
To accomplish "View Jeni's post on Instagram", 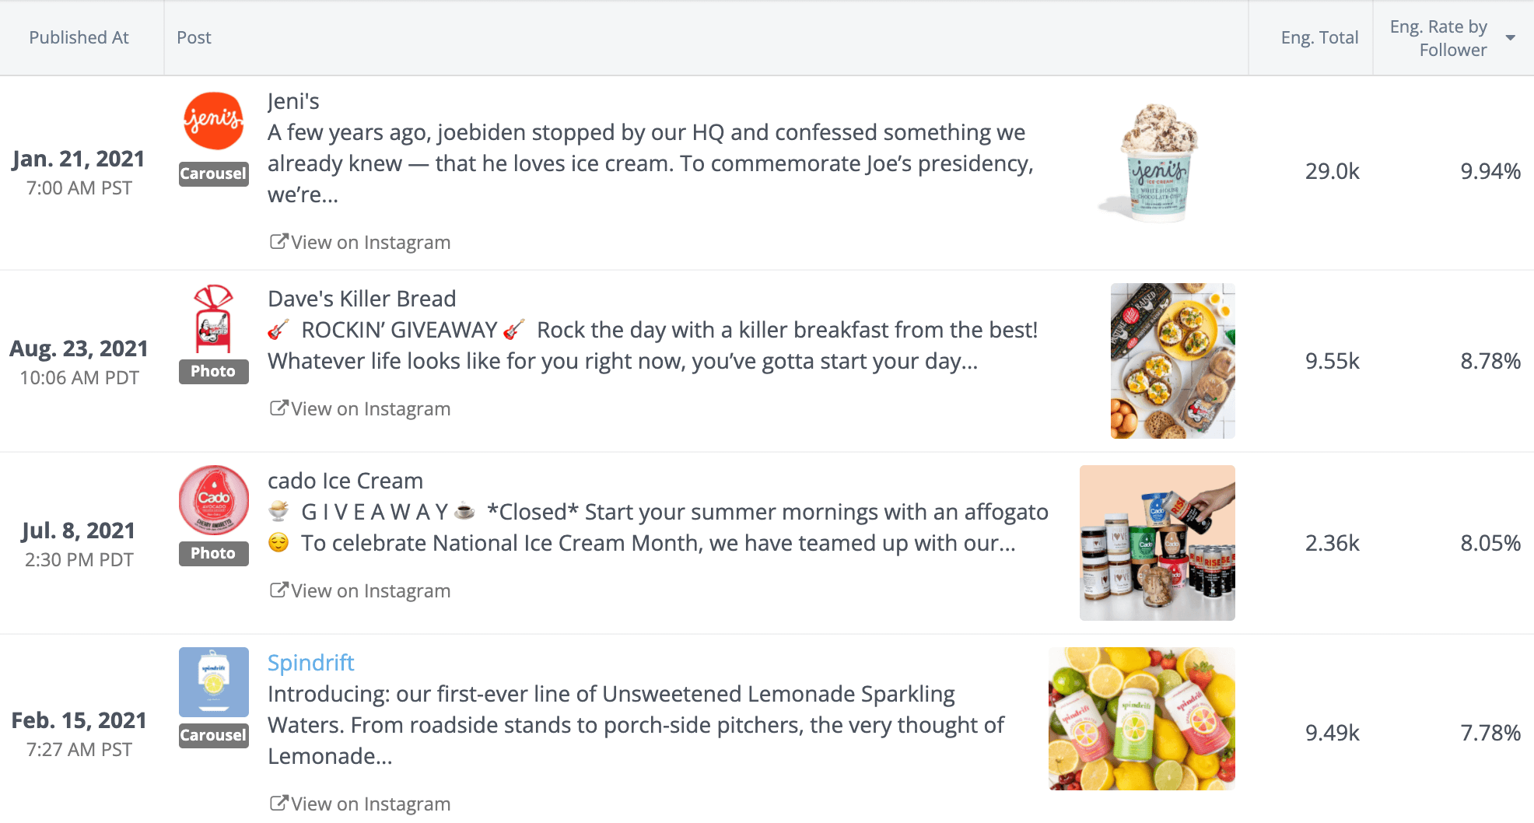I will tap(370, 242).
